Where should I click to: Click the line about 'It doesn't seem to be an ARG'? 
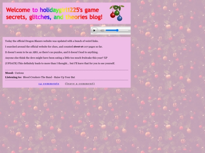pyautogui.click(x=52, y=52)
